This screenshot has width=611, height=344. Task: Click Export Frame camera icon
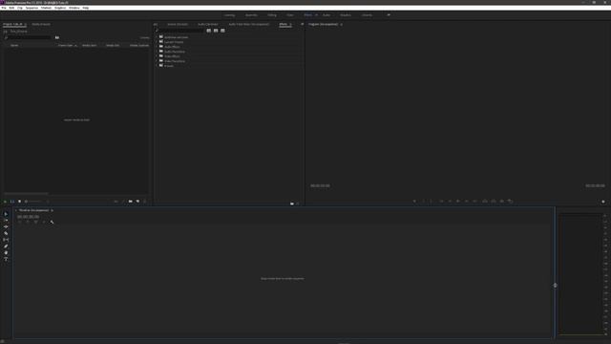[x=502, y=202]
